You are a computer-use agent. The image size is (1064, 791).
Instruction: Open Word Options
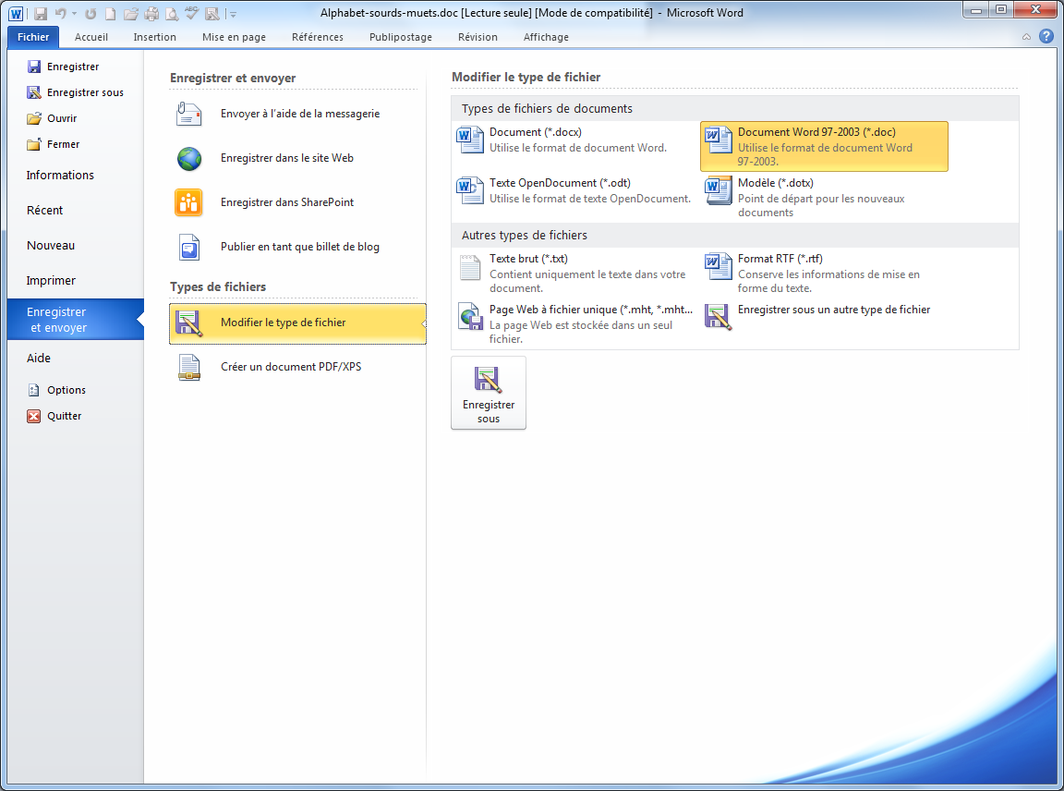point(76,390)
